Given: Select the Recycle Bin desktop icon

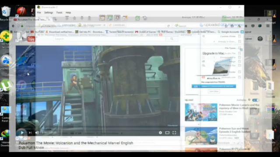Looking at the screenshot, I should (x=6, y=13).
